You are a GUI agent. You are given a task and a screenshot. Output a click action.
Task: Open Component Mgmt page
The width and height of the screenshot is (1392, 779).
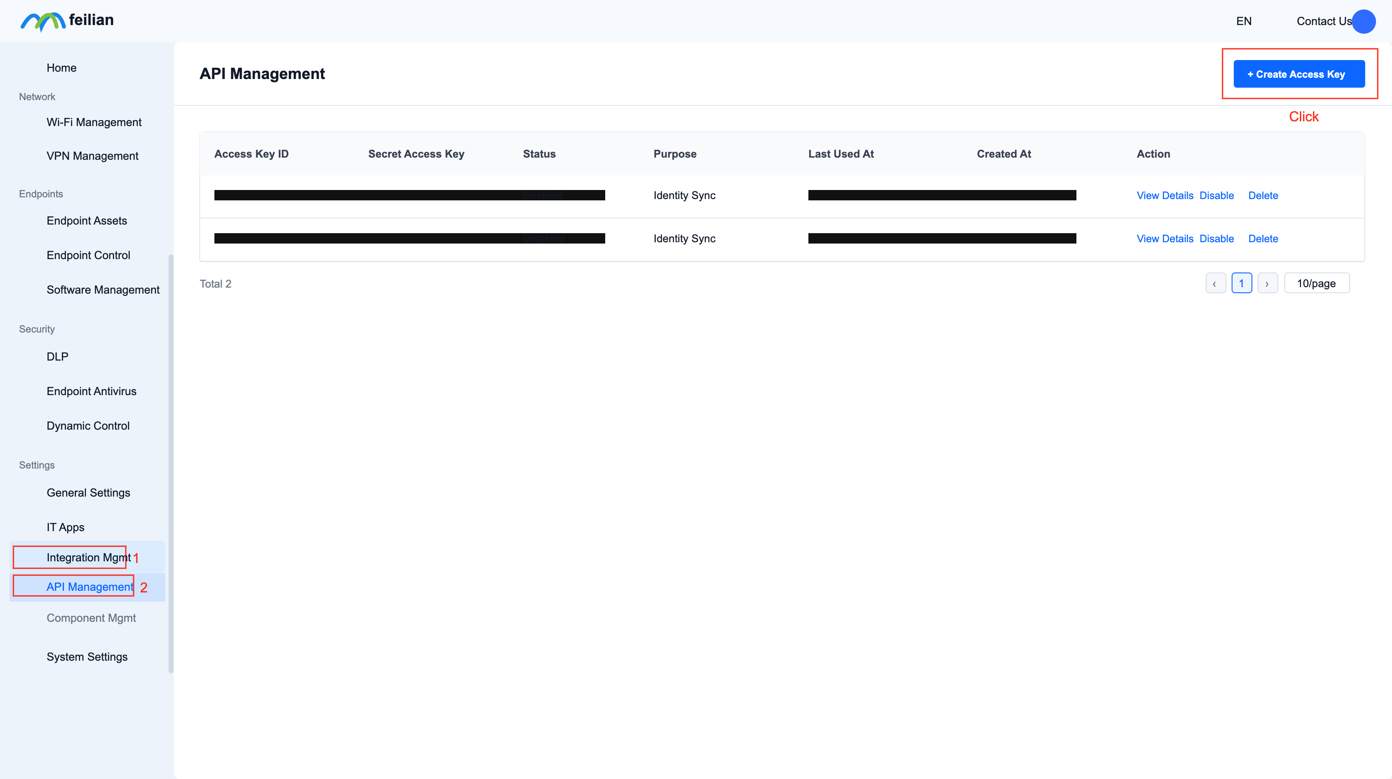click(x=91, y=617)
